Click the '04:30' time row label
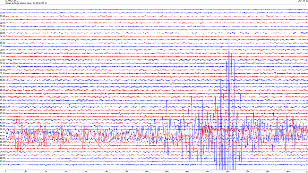This screenshot has height=173, width=308. [2, 40]
